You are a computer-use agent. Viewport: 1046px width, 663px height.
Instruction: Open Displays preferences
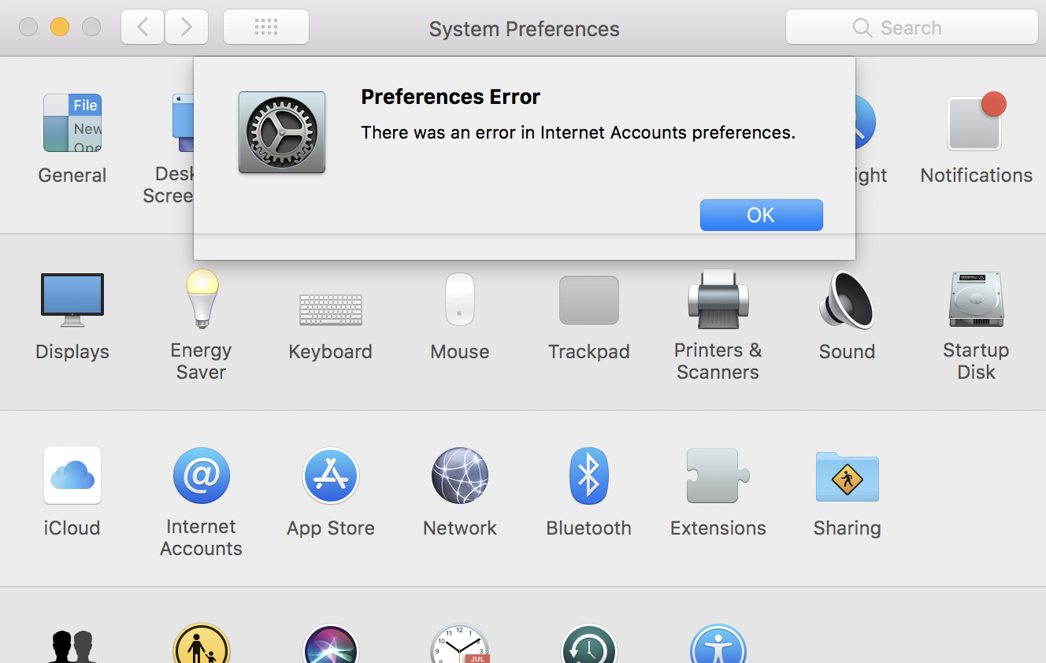point(72,300)
